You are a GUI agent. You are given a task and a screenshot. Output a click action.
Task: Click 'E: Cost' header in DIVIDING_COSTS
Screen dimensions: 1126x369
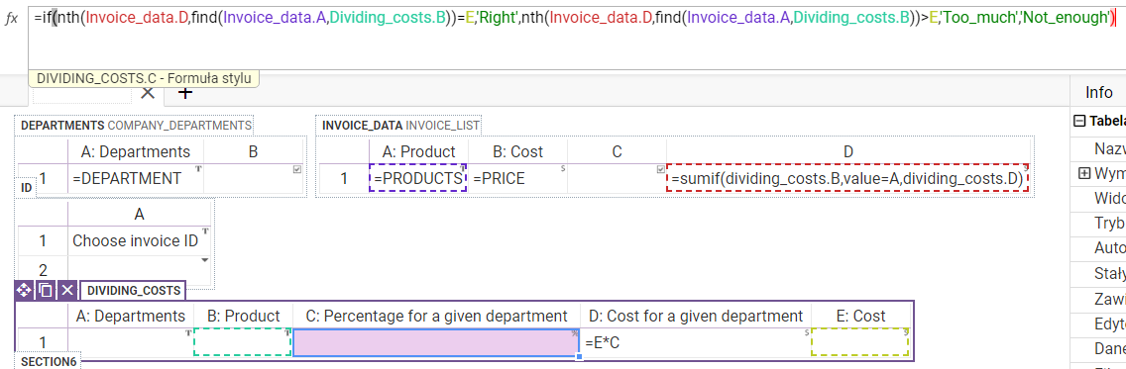pyautogui.click(x=860, y=316)
